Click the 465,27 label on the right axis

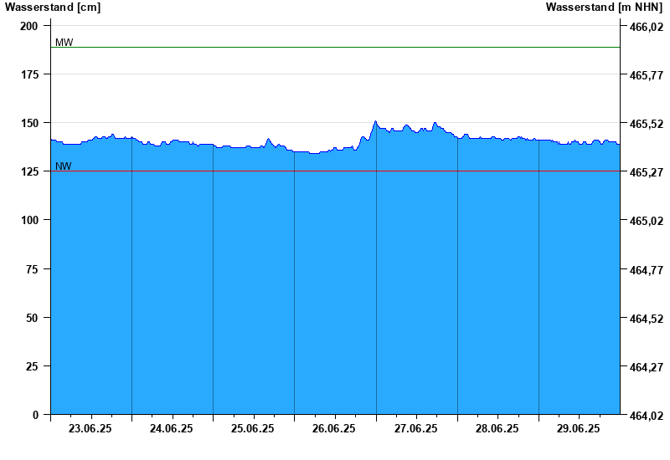point(646,172)
